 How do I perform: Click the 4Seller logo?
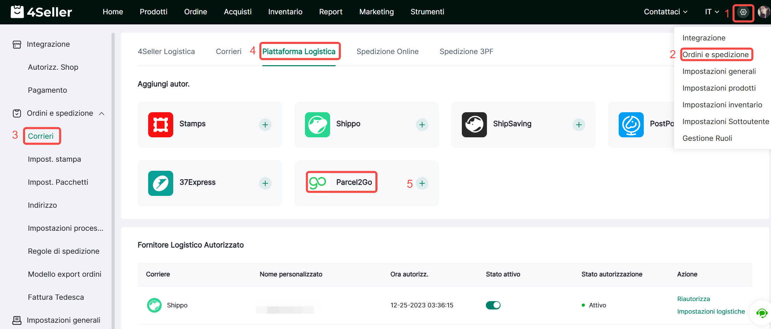pos(41,12)
